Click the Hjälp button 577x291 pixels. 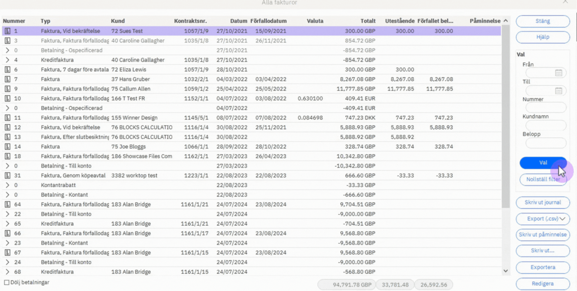pyautogui.click(x=543, y=37)
